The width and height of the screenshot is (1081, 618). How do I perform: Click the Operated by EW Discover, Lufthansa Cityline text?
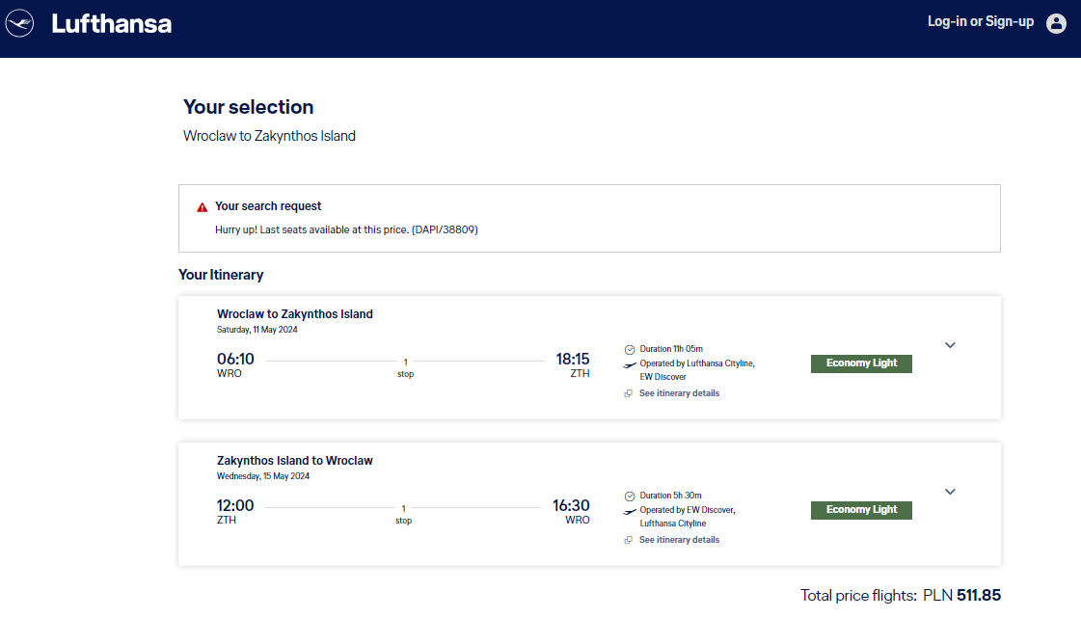(x=688, y=517)
